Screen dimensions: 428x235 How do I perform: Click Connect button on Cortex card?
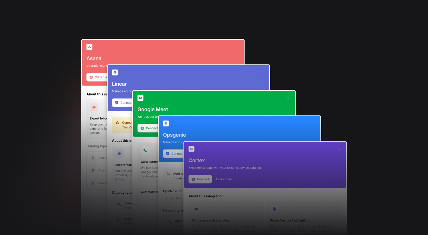point(200,179)
